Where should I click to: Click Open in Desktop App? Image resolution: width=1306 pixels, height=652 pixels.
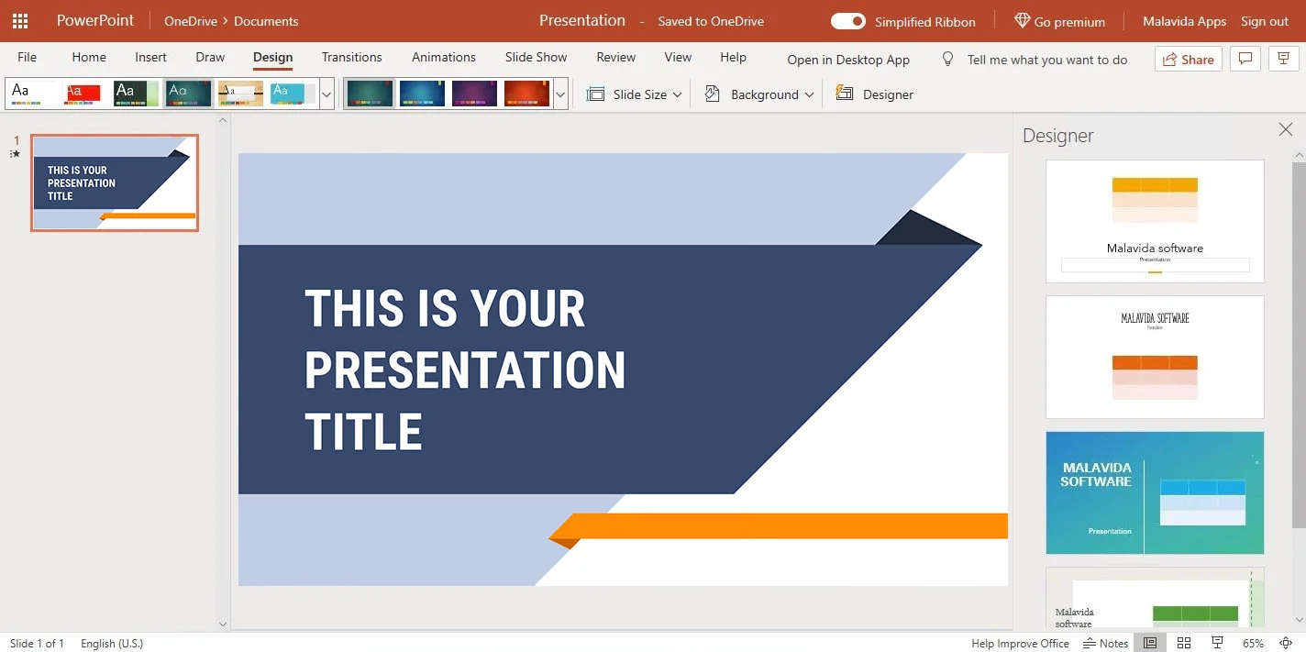(x=848, y=60)
